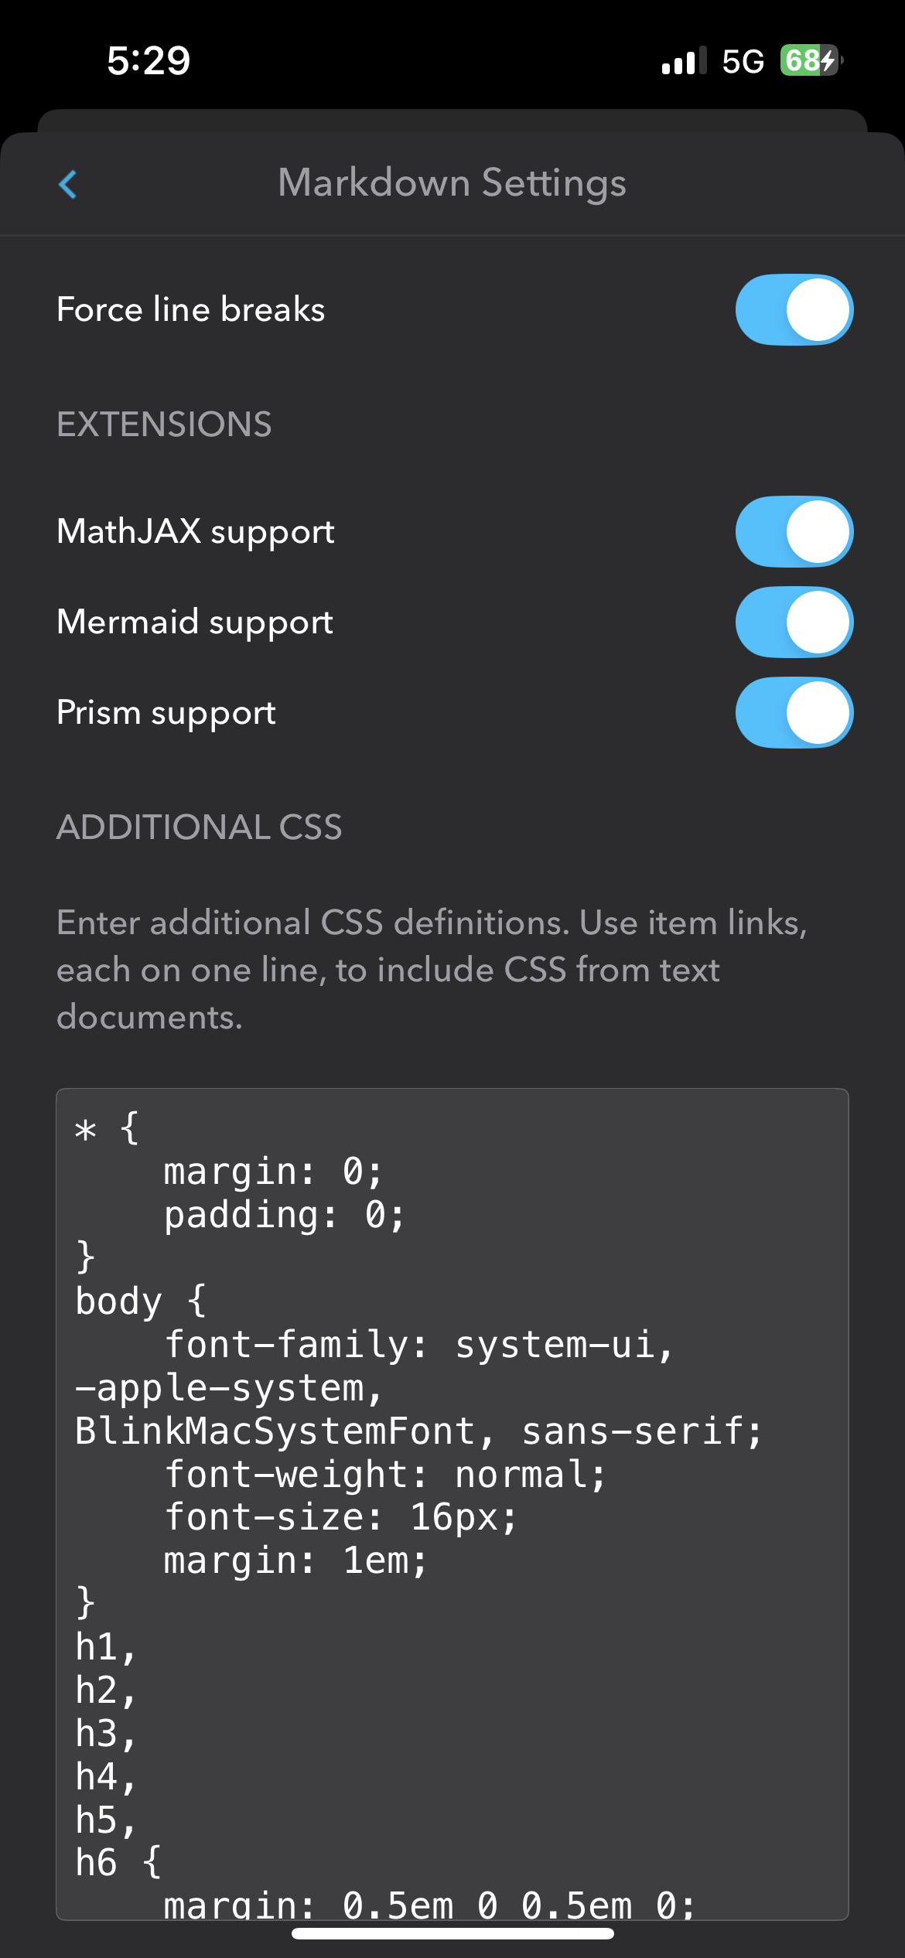Select the Markdown Settings title
Image resolution: width=905 pixels, height=1958 pixels.
452,183
